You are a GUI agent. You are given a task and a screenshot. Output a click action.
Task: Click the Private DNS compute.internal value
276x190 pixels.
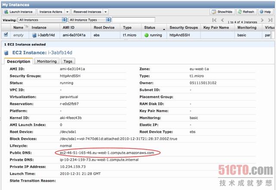pyautogui.click(x=99, y=160)
